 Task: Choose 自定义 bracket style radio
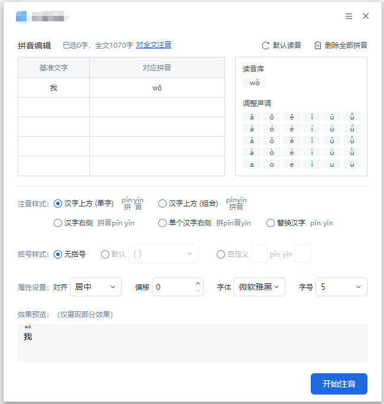[221, 254]
